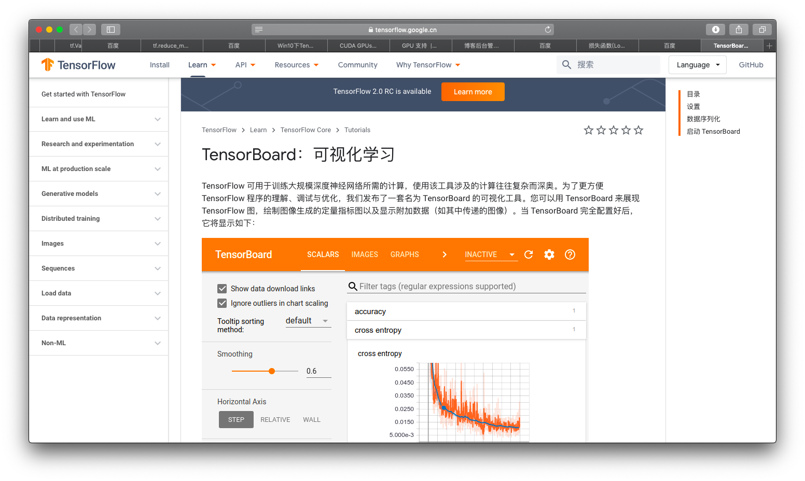The width and height of the screenshot is (805, 481).
Task: Go forward with the Safari forward arrow
Action: coord(89,30)
